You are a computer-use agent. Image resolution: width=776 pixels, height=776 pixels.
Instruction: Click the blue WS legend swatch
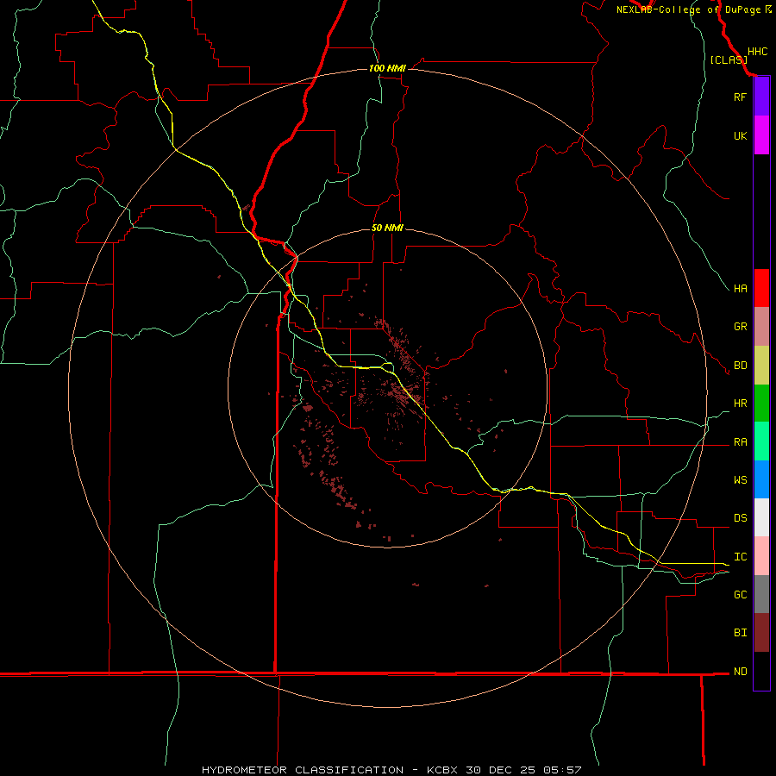761,479
